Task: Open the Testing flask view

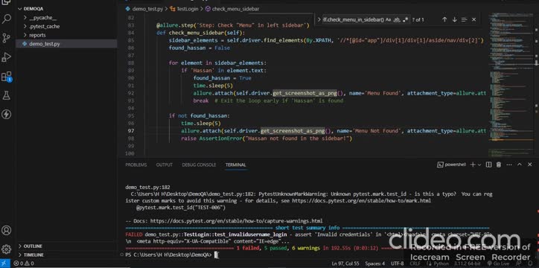Action: [x=6, y=95]
